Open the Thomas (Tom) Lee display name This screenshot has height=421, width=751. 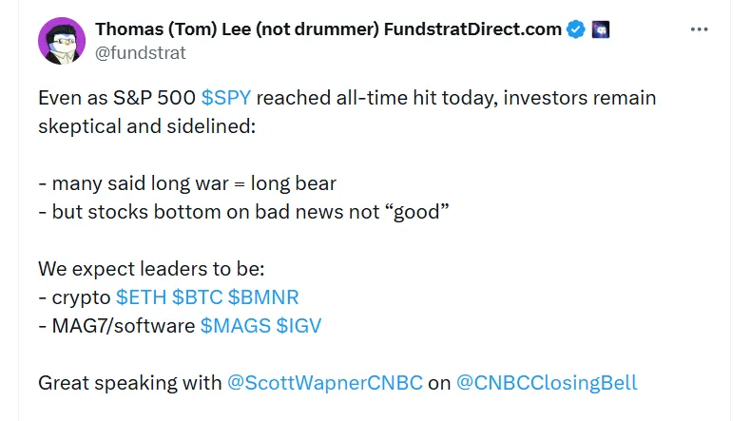coord(328,29)
